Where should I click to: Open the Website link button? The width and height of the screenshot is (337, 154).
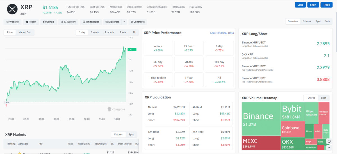click(12, 22)
